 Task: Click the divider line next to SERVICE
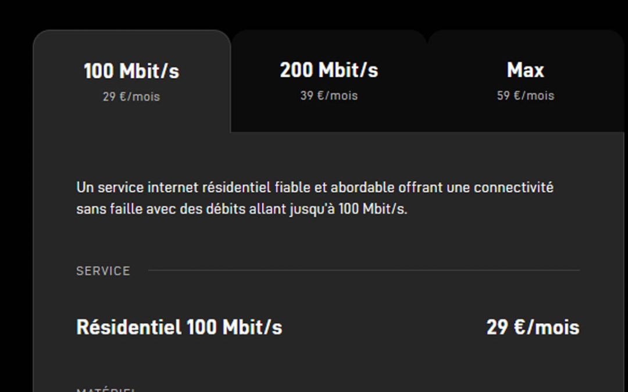tap(366, 269)
